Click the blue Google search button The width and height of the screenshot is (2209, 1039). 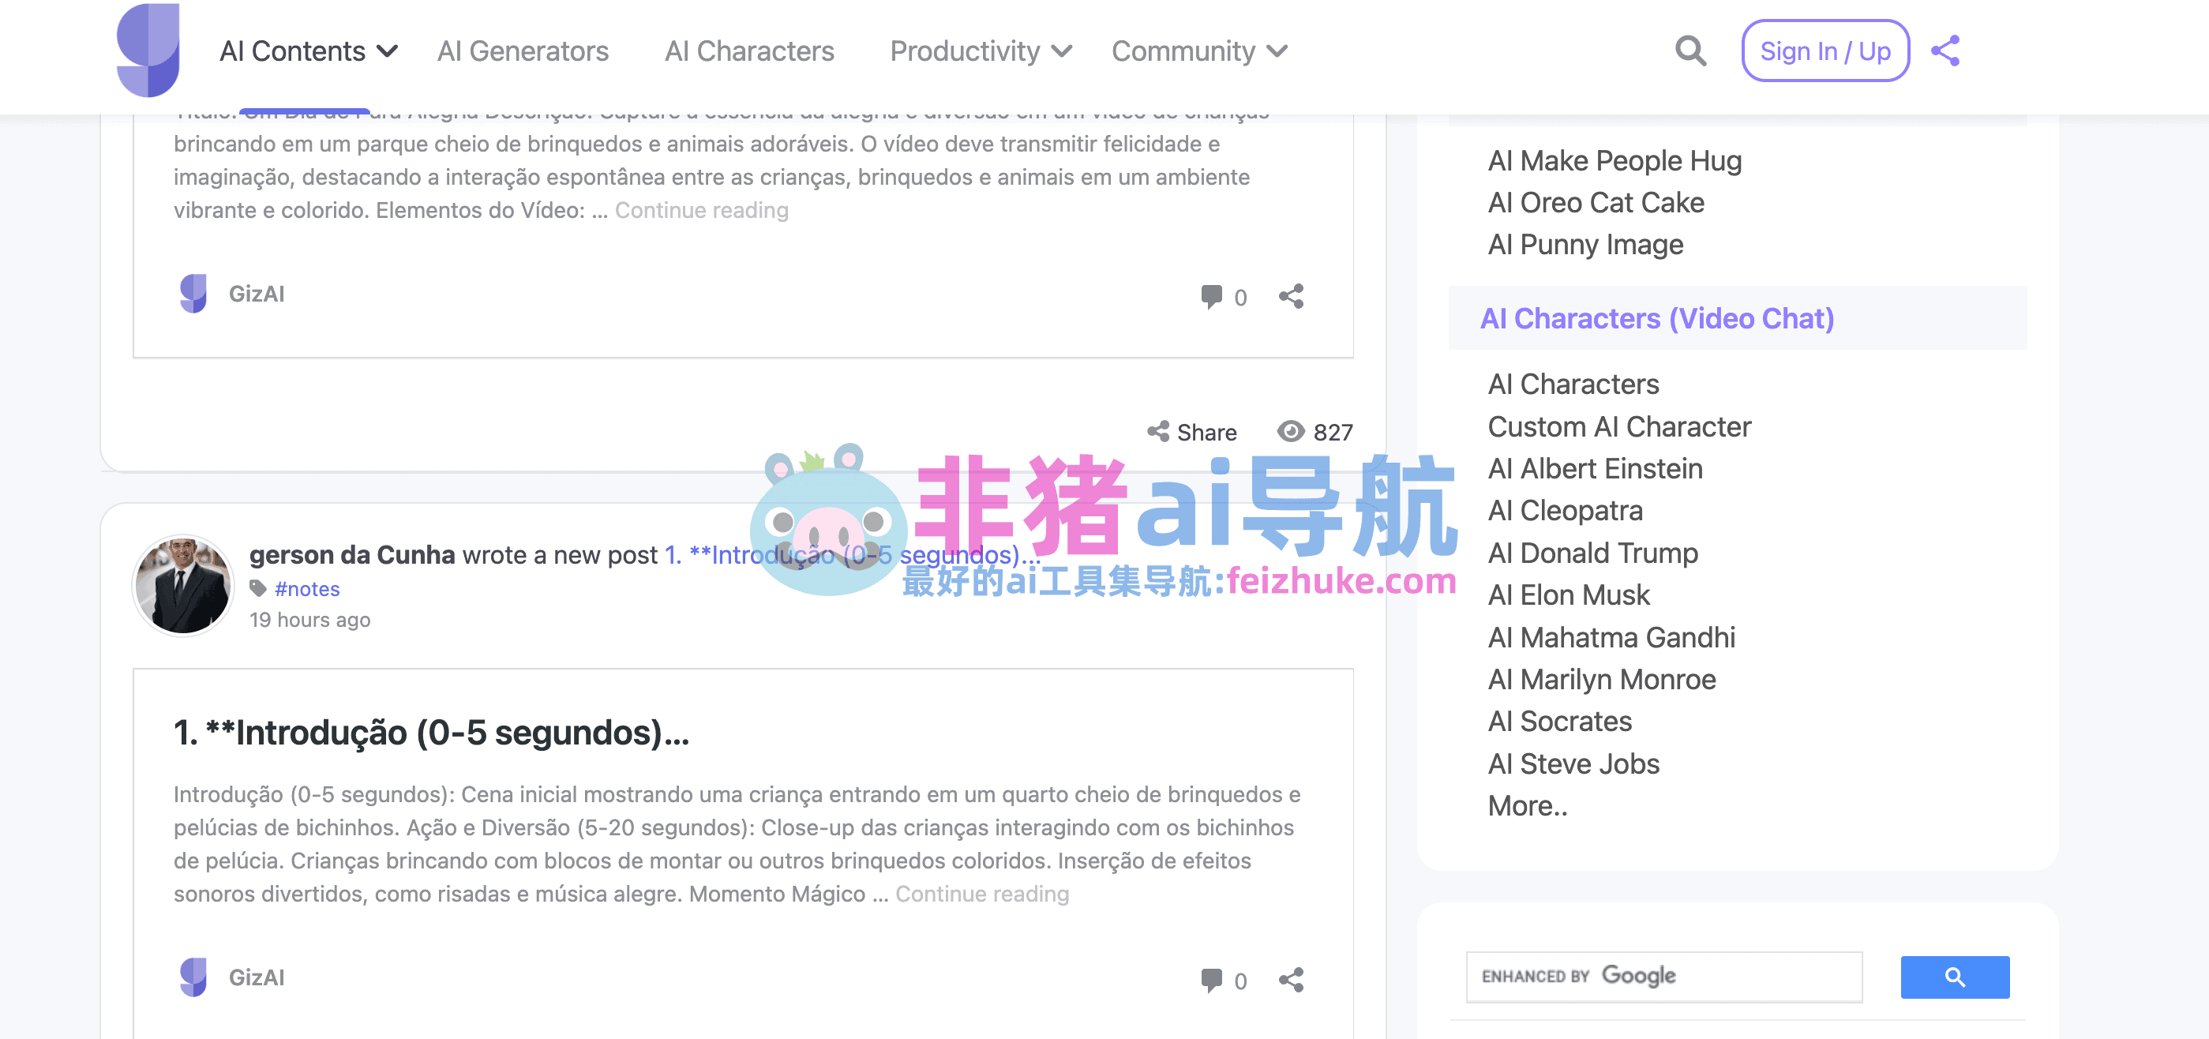tap(1953, 977)
